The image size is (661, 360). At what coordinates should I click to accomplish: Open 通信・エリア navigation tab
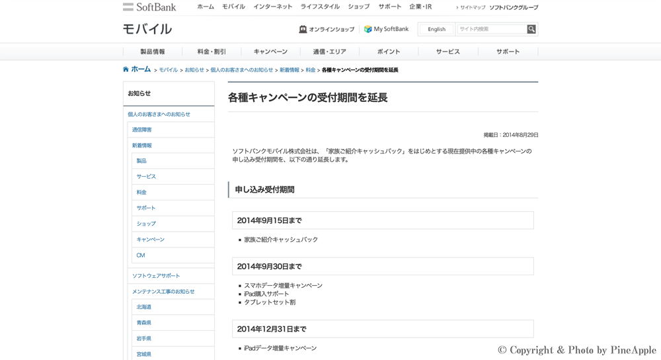click(329, 52)
